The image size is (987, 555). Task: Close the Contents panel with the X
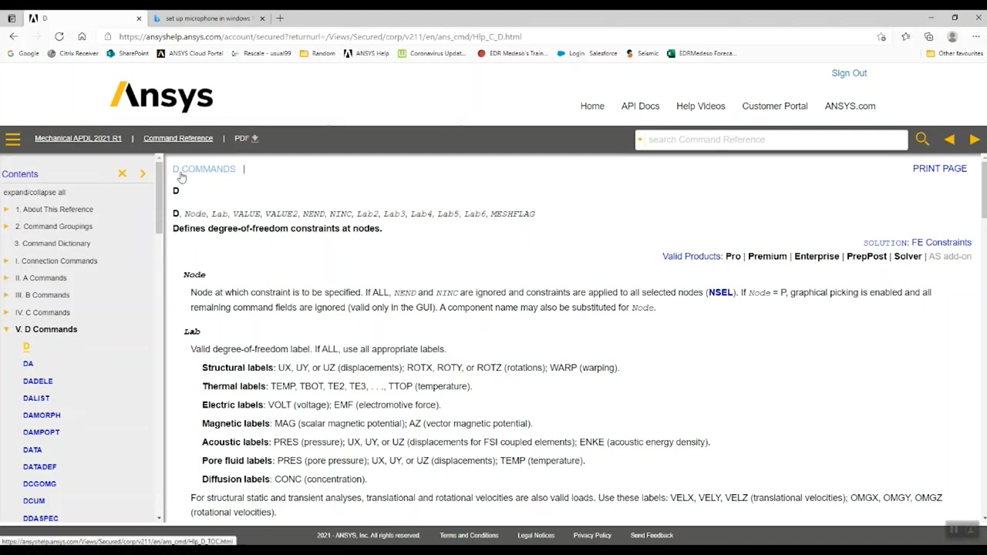pyautogui.click(x=122, y=173)
